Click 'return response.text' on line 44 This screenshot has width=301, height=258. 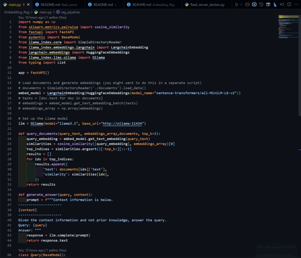(x=47, y=240)
